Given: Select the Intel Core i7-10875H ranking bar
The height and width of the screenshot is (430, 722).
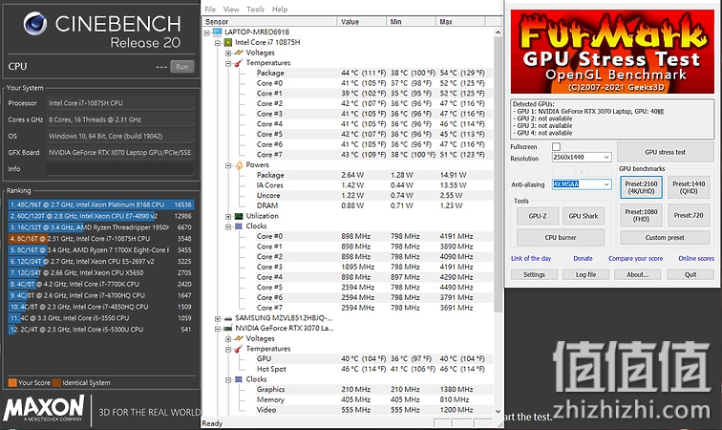Looking at the screenshot, I should click(x=101, y=239).
